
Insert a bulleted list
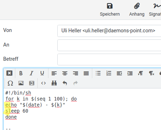98,73
